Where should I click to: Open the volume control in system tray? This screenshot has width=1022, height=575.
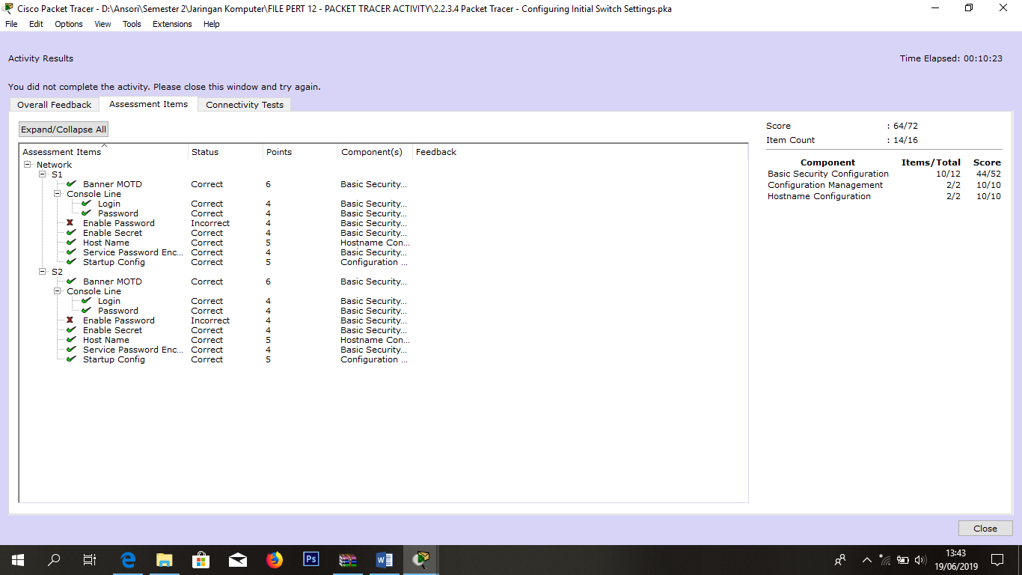[x=920, y=560]
